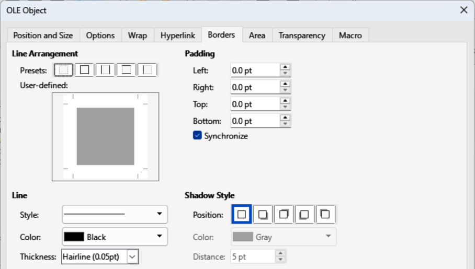Click the Top padding input field
The image size is (475, 269).
(x=255, y=104)
